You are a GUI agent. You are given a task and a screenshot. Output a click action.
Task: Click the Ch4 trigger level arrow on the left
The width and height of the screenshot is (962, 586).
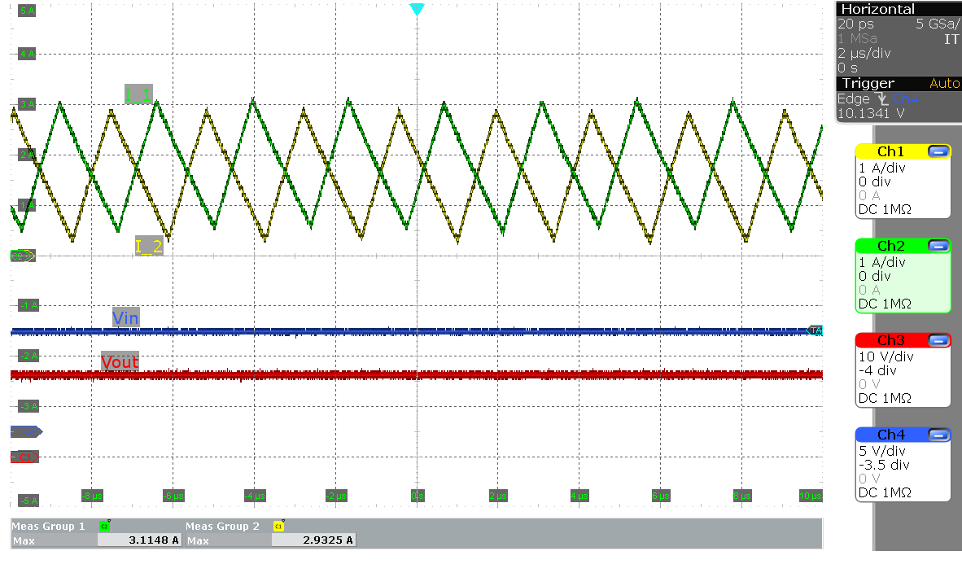tap(26, 431)
